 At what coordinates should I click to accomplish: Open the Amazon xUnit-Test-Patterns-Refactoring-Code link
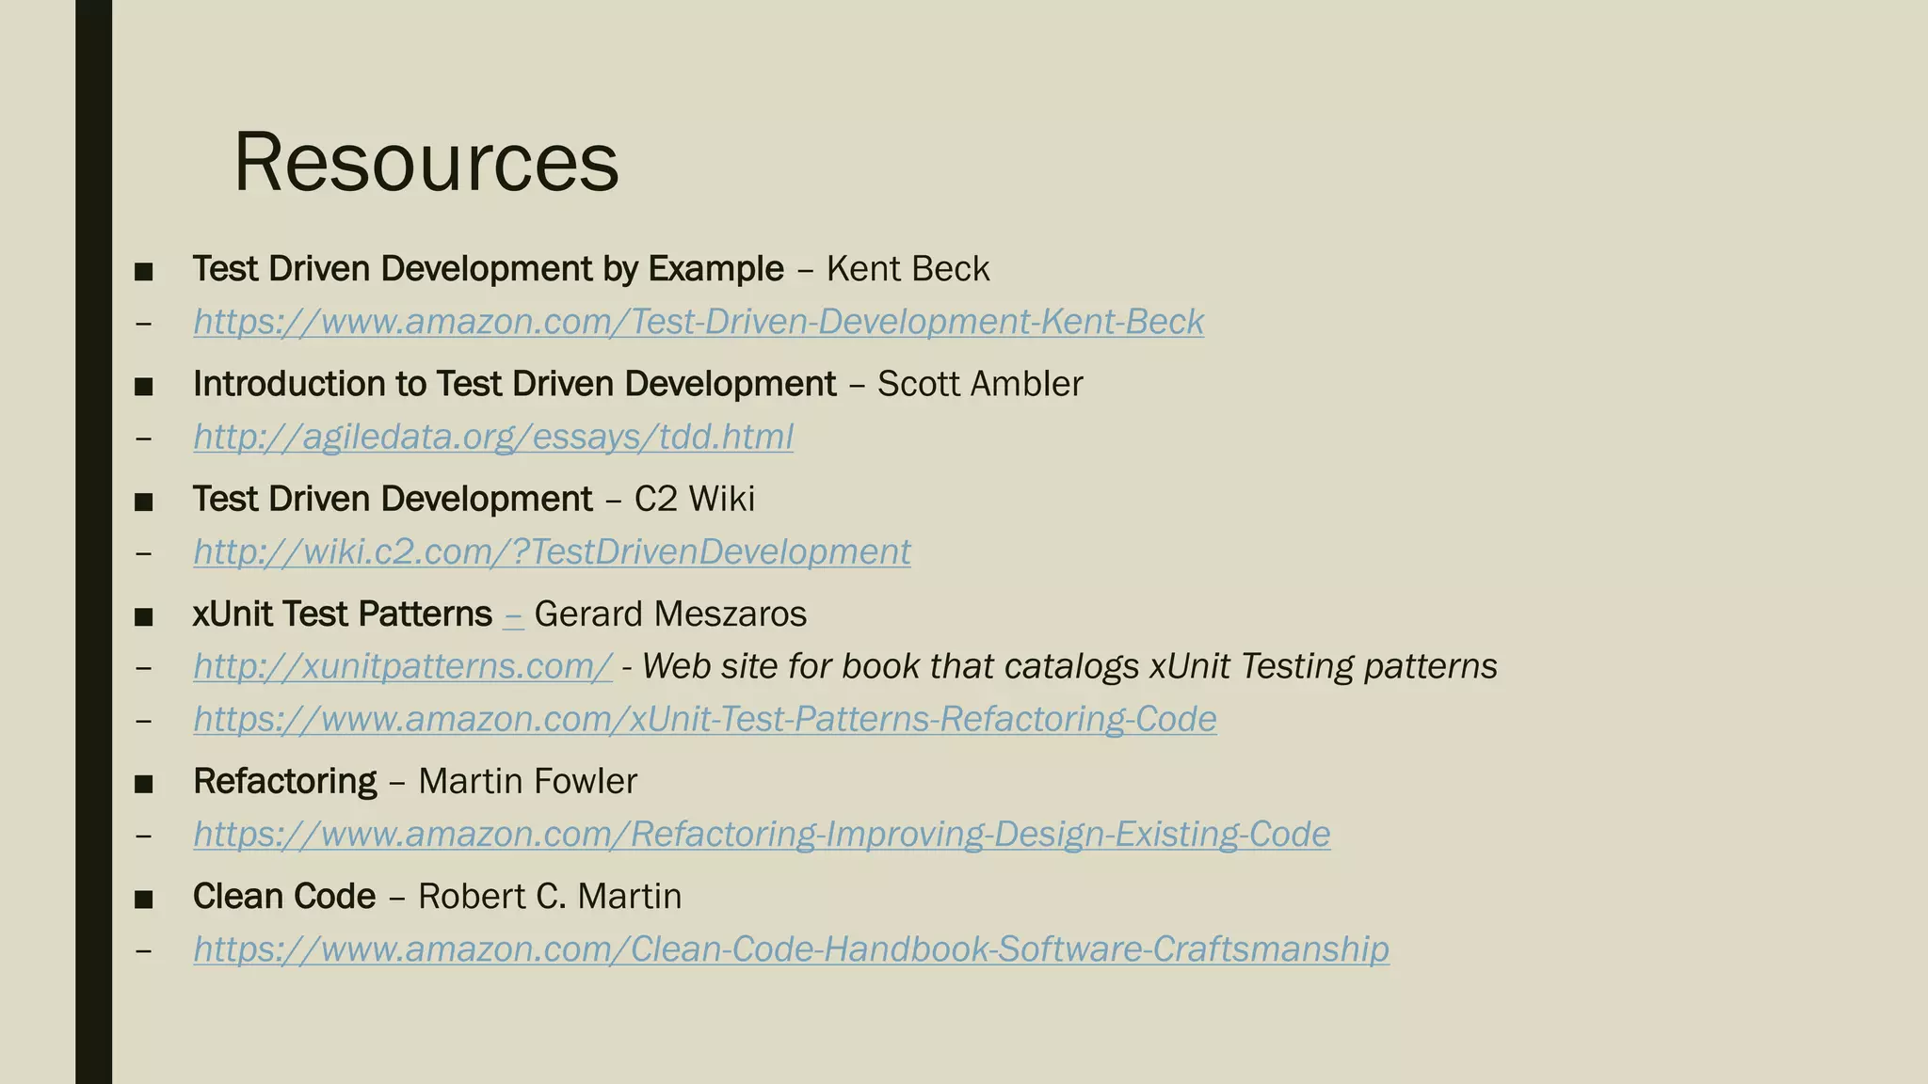[x=705, y=719]
